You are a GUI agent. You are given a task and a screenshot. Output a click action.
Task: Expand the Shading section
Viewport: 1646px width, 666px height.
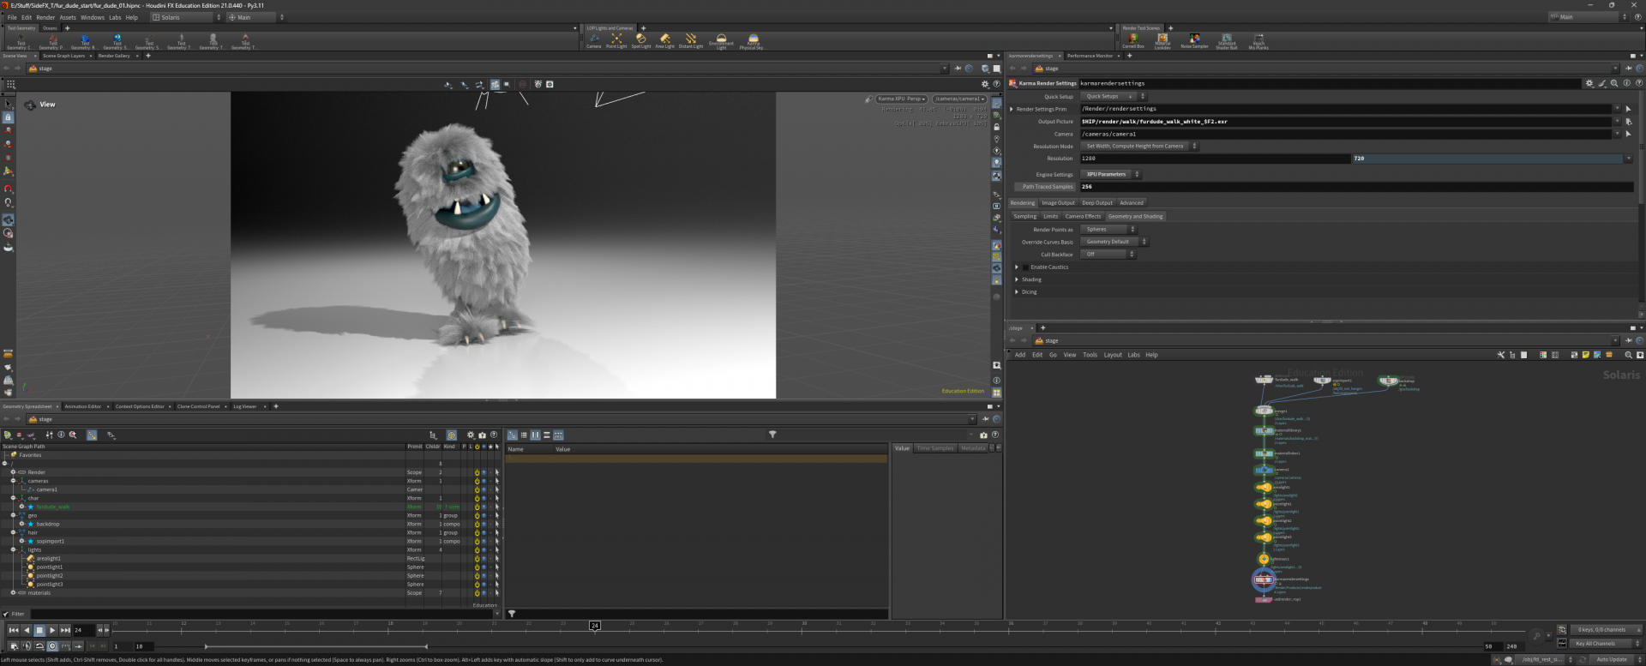click(x=1017, y=279)
